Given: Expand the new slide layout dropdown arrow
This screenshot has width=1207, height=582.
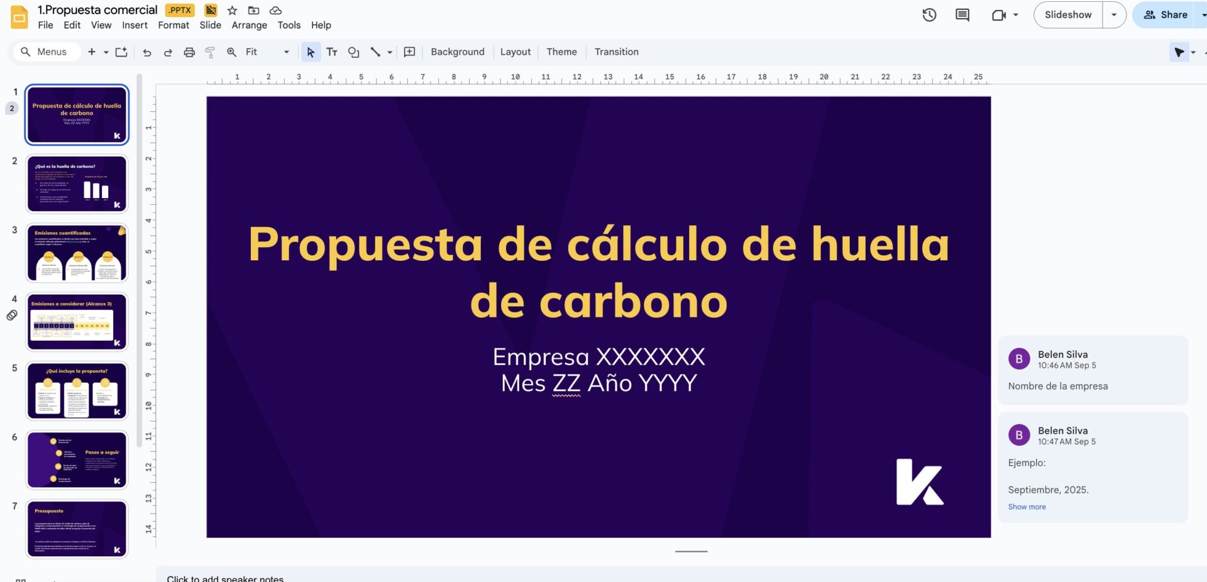Looking at the screenshot, I should (106, 52).
